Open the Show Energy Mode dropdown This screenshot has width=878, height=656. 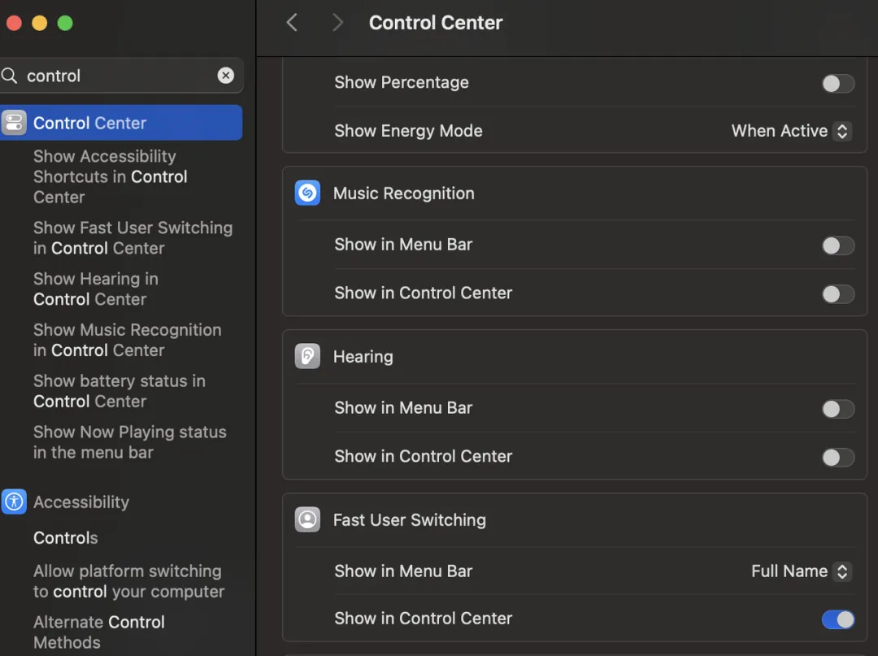790,131
